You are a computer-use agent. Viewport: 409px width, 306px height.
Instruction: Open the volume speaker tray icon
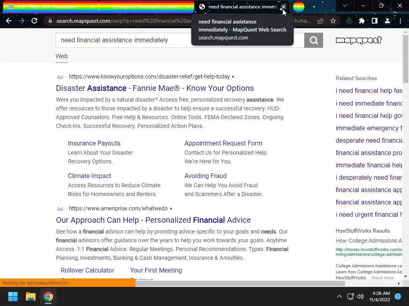[360, 296]
